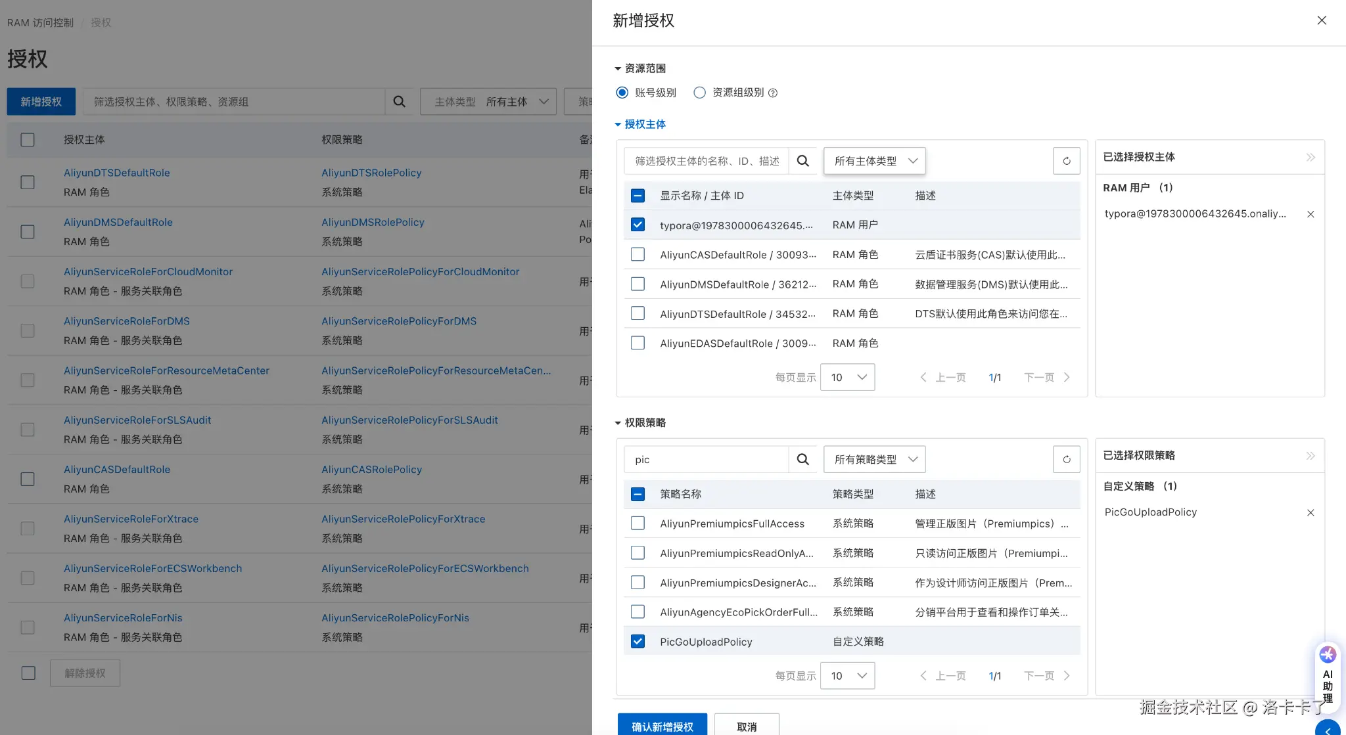
Task: Refresh the permission policy list
Action: click(1066, 459)
